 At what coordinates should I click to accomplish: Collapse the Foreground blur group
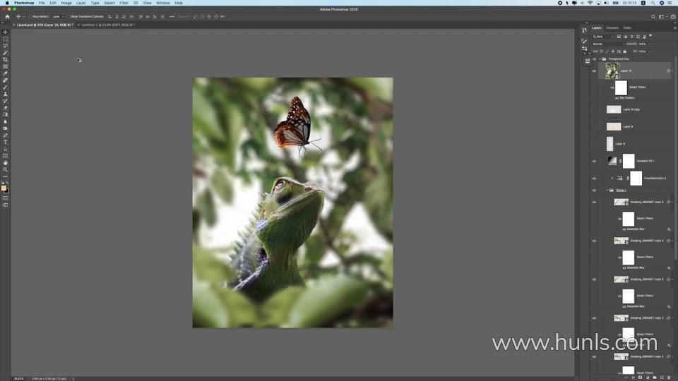pyautogui.click(x=599, y=59)
